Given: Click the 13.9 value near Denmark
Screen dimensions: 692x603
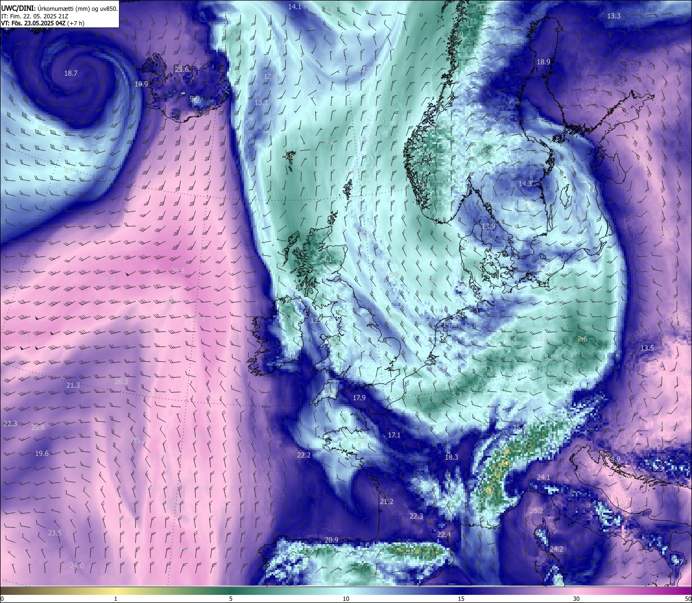Looking at the screenshot, I should click(488, 226).
